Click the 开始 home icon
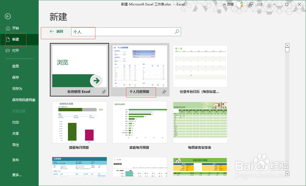Image resolution: width=306 pixels, height=186 pixels. click(8, 28)
